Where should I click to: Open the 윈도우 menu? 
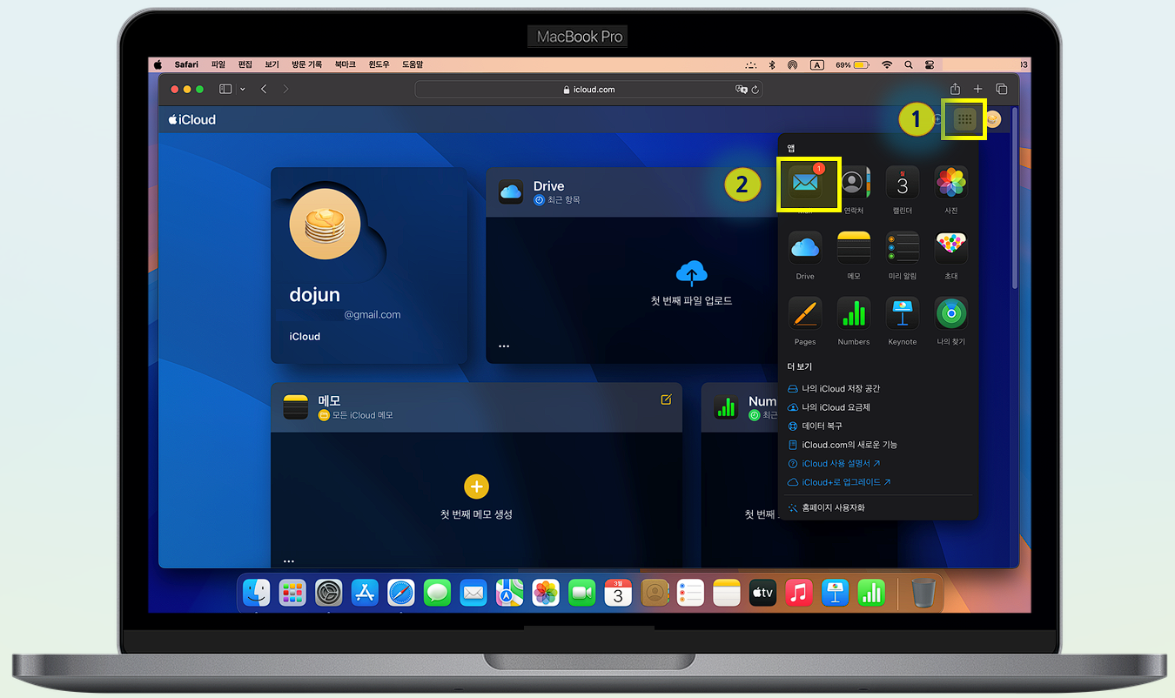[379, 64]
